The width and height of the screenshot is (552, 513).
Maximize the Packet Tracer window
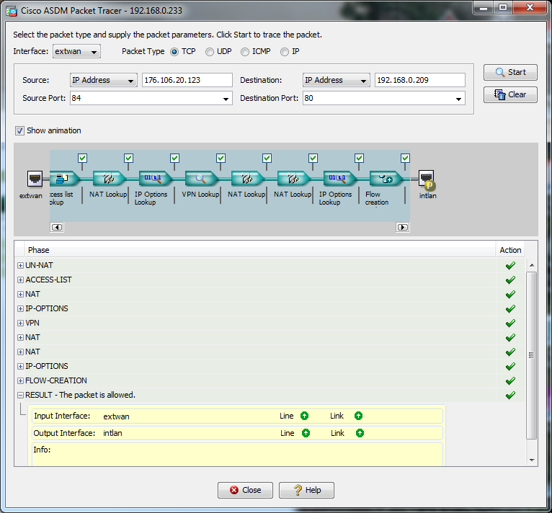[503, 7]
